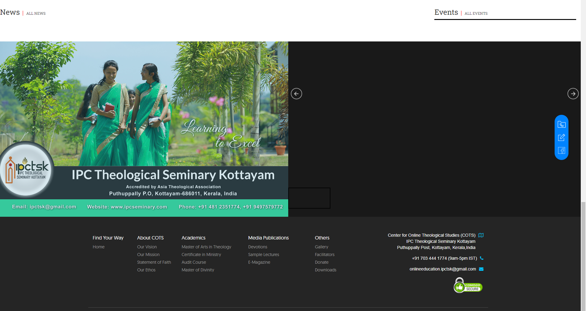This screenshot has width=586, height=311.
Task: Click the Events section heading
Action: coord(446,12)
